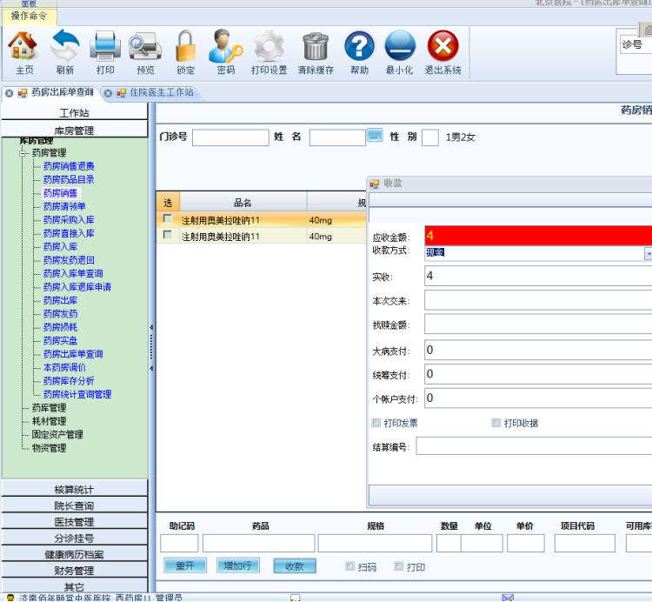
Task: Click the 实收 amount field
Action: coord(538,277)
